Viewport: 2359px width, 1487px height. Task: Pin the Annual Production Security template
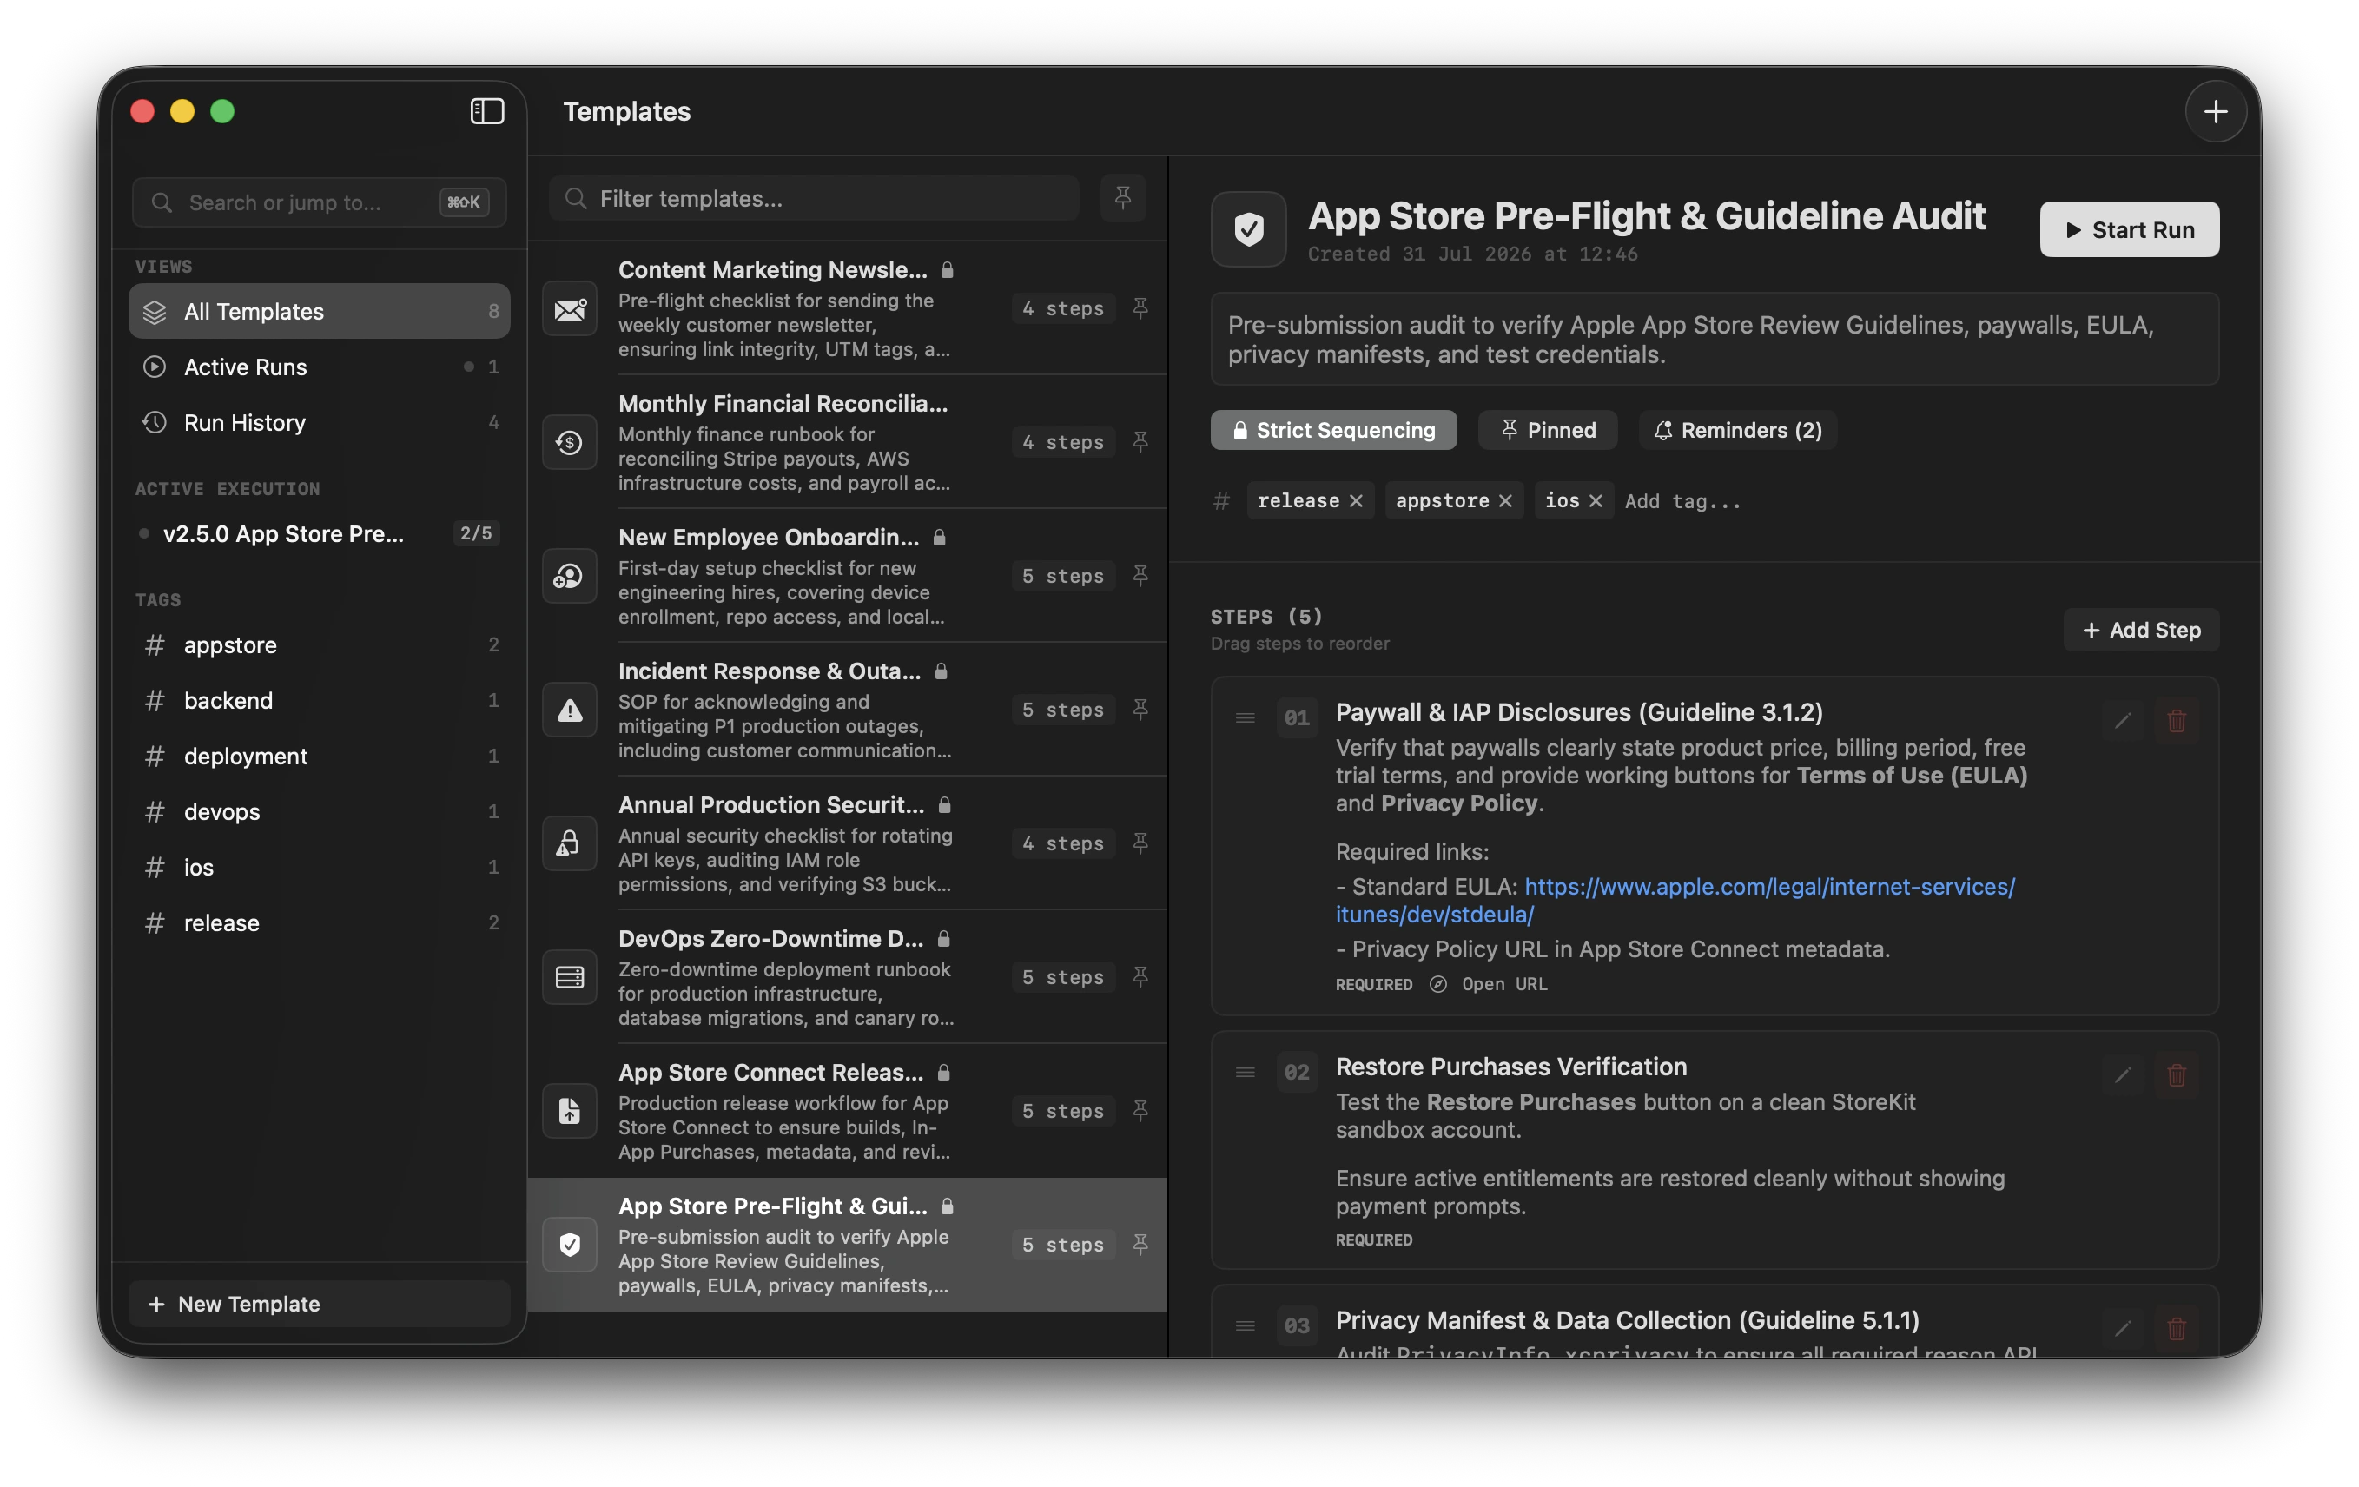click(1140, 843)
